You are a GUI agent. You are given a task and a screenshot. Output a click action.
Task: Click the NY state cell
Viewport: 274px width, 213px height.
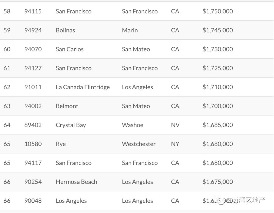click(175, 144)
